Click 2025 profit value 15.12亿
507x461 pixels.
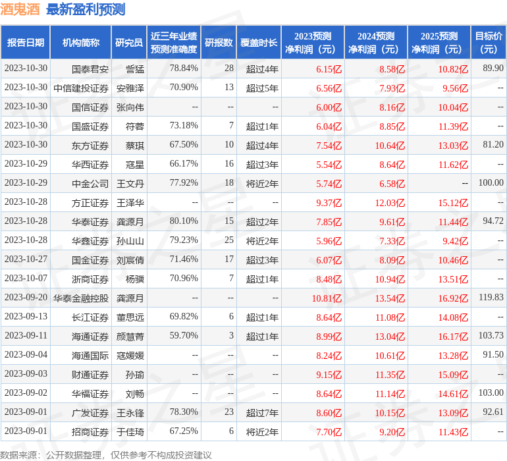pos(453,203)
